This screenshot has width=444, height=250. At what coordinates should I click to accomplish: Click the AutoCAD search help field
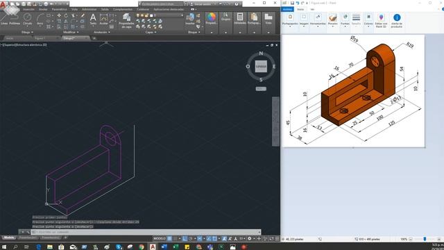tap(162, 4)
